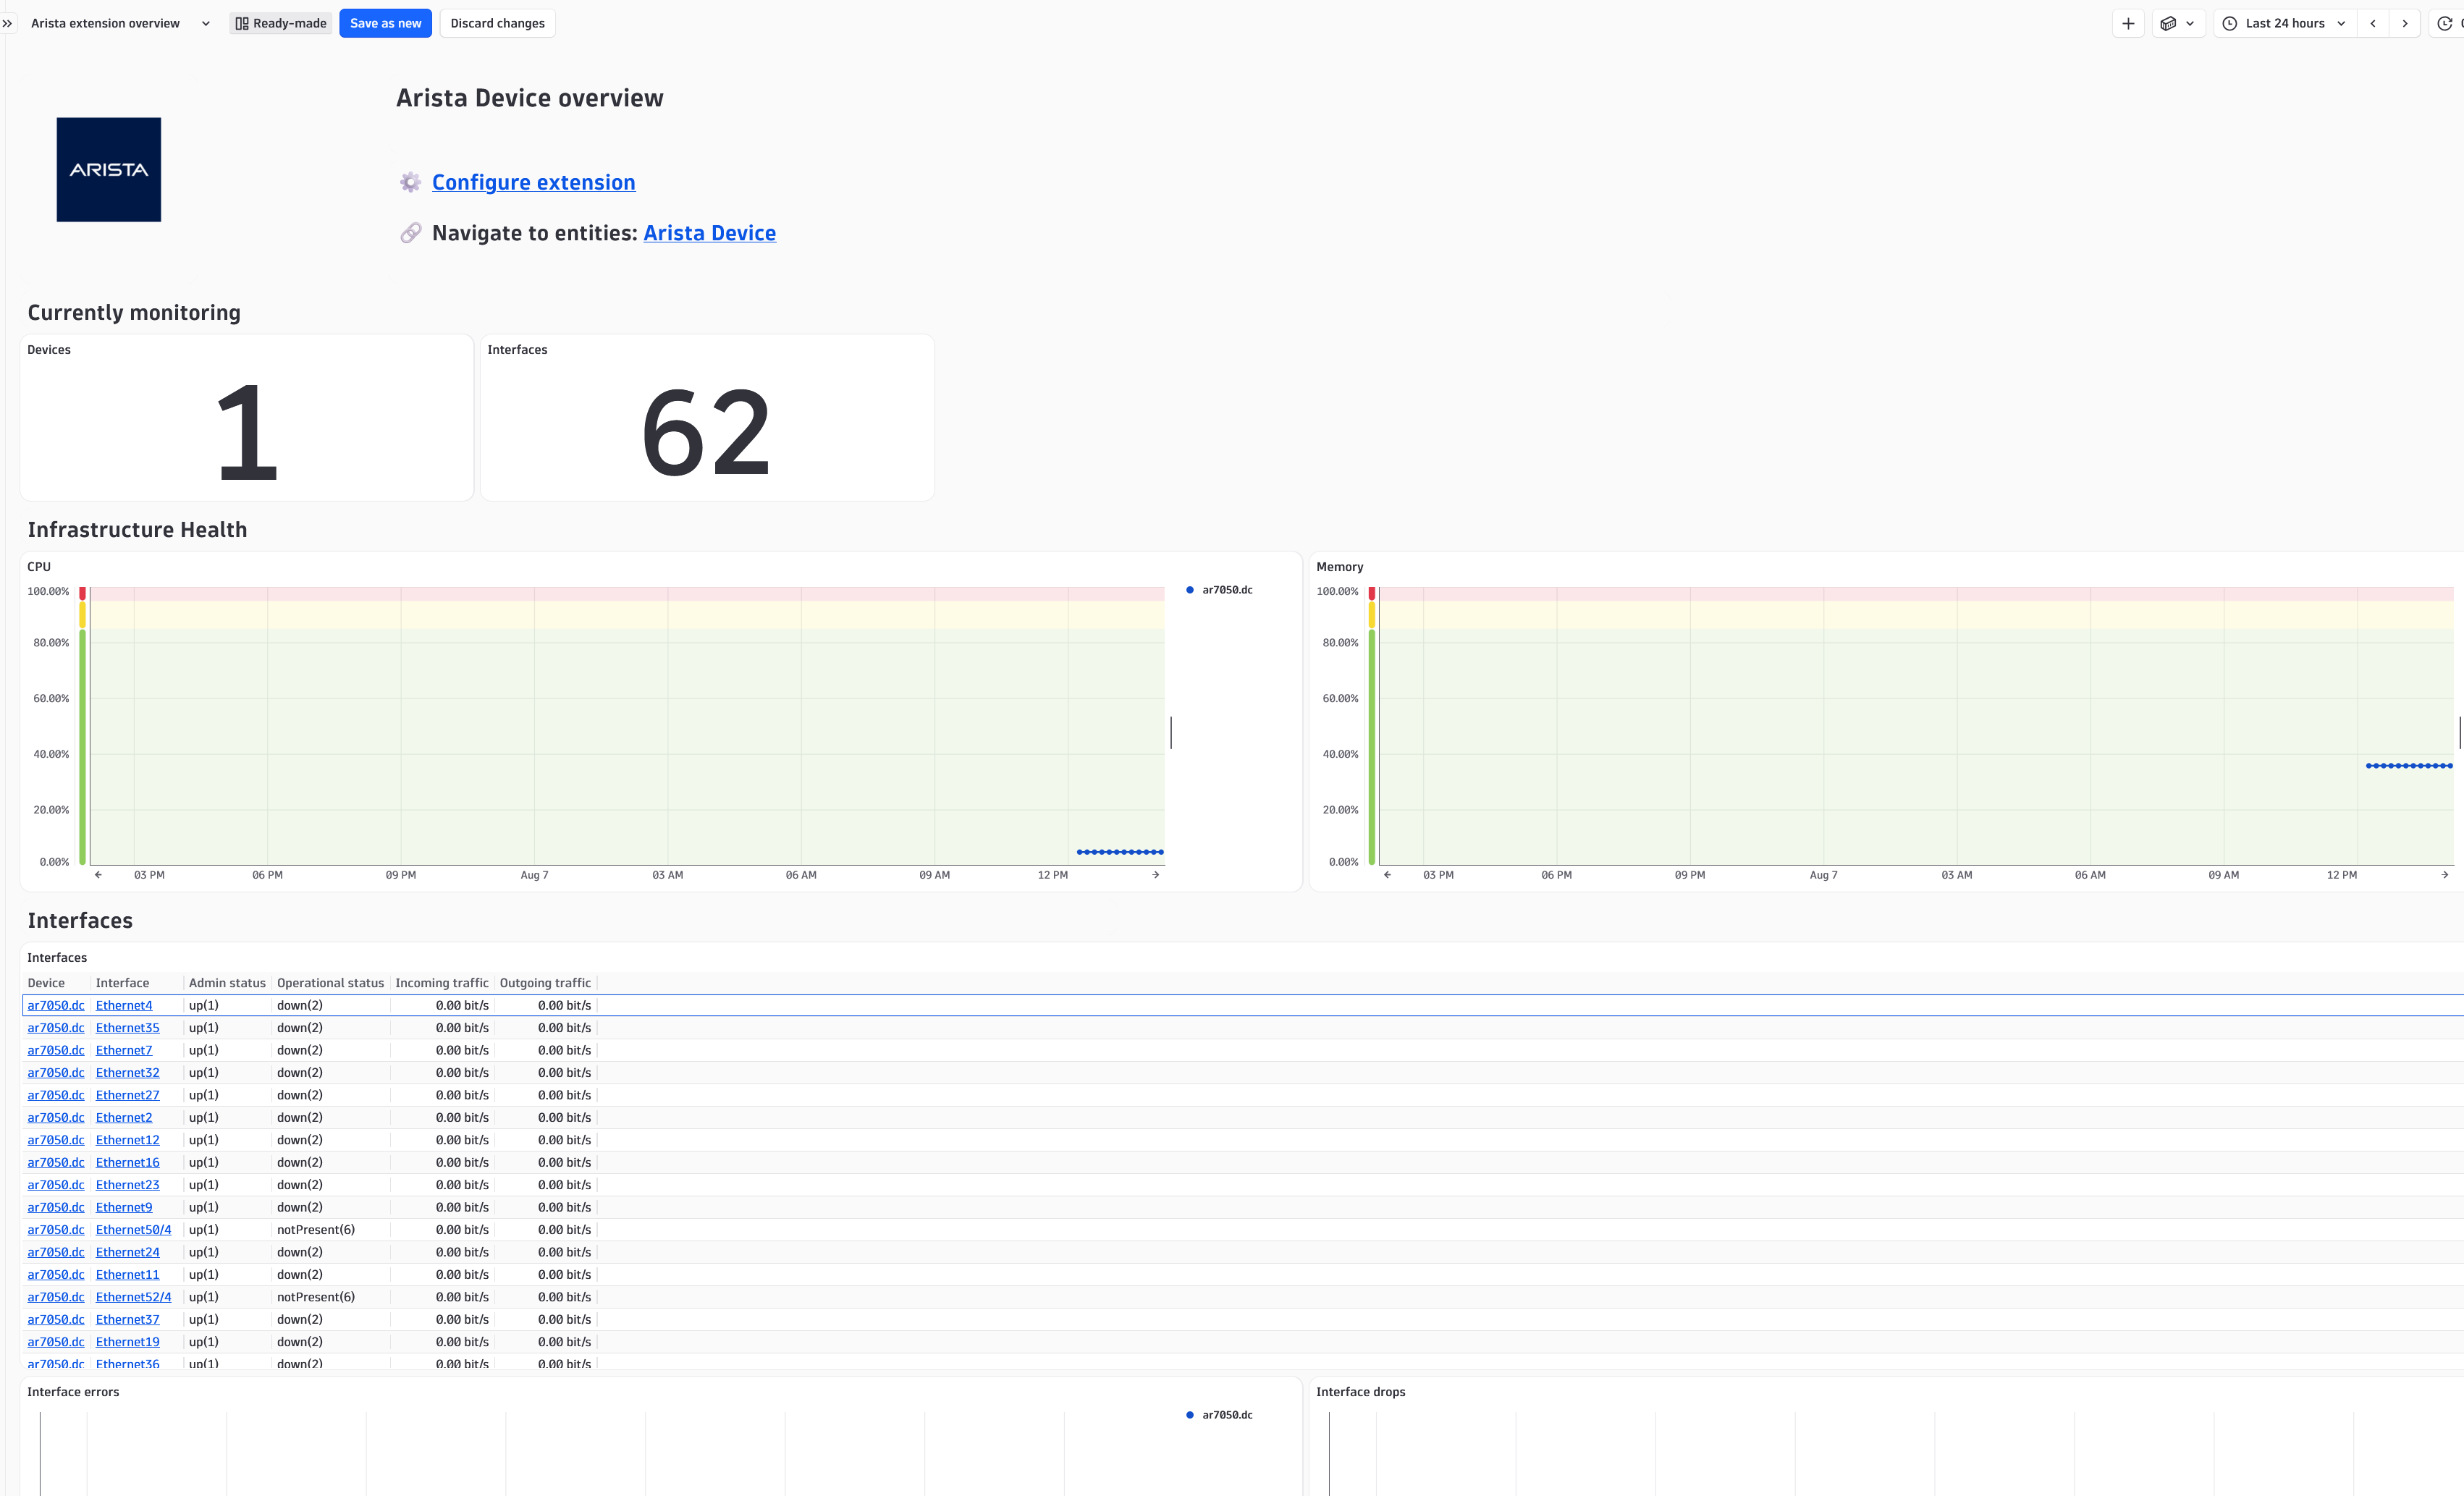Click Discard changes
This screenshot has width=2464, height=1496.
point(497,23)
